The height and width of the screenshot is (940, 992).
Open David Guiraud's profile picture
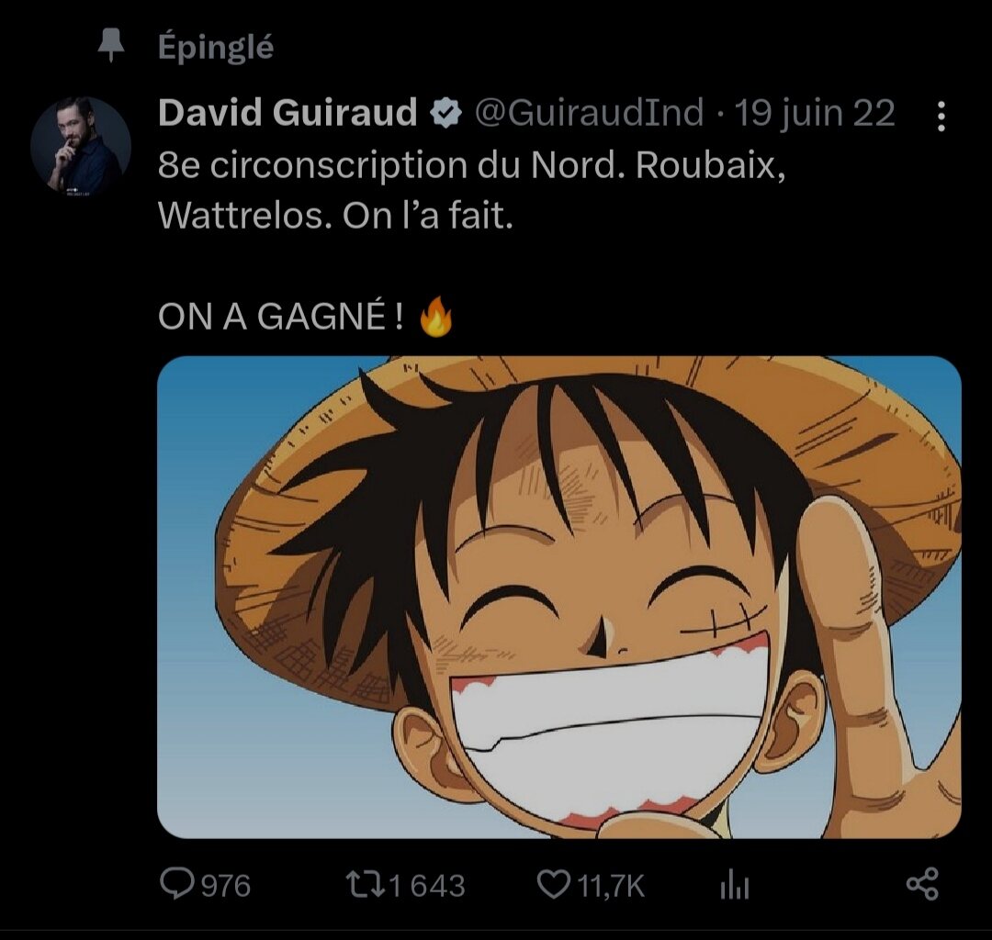click(81, 147)
